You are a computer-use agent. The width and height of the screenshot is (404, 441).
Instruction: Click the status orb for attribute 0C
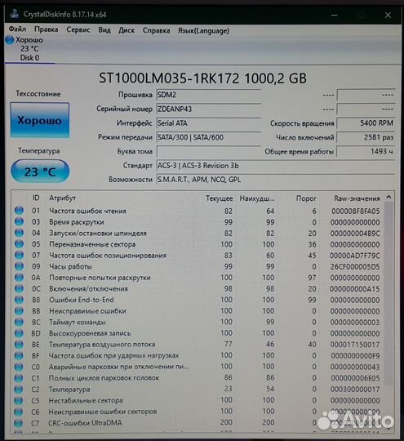pos(19,288)
